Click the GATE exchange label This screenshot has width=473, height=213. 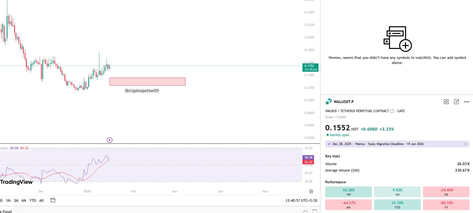[401, 111]
